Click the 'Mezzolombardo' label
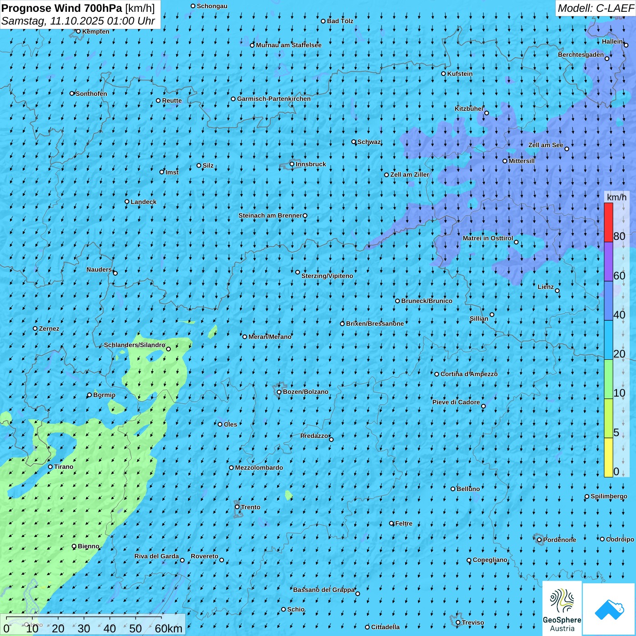636x636 pixels. (259, 467)
